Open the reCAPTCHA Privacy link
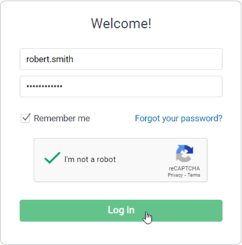 (175, 175)
